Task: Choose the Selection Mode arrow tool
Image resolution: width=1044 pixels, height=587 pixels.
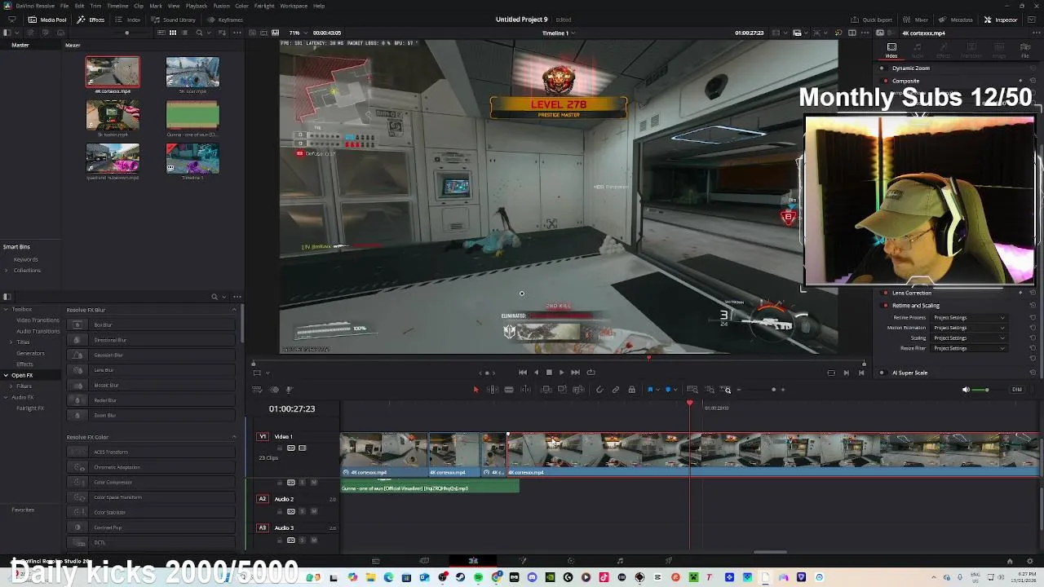Action: pos(476,390)
